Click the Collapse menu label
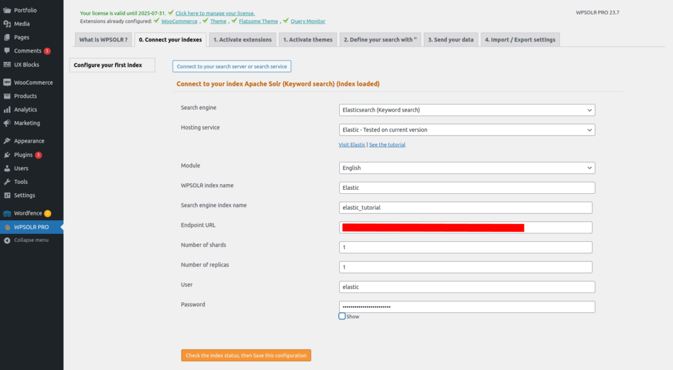This screenshot has height=370, width=673. tap(32, 241)
